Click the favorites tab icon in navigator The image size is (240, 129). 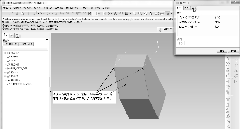[18, 36]
